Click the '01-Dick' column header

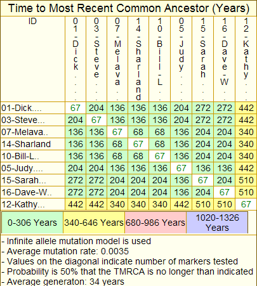(x=76, y=59)
